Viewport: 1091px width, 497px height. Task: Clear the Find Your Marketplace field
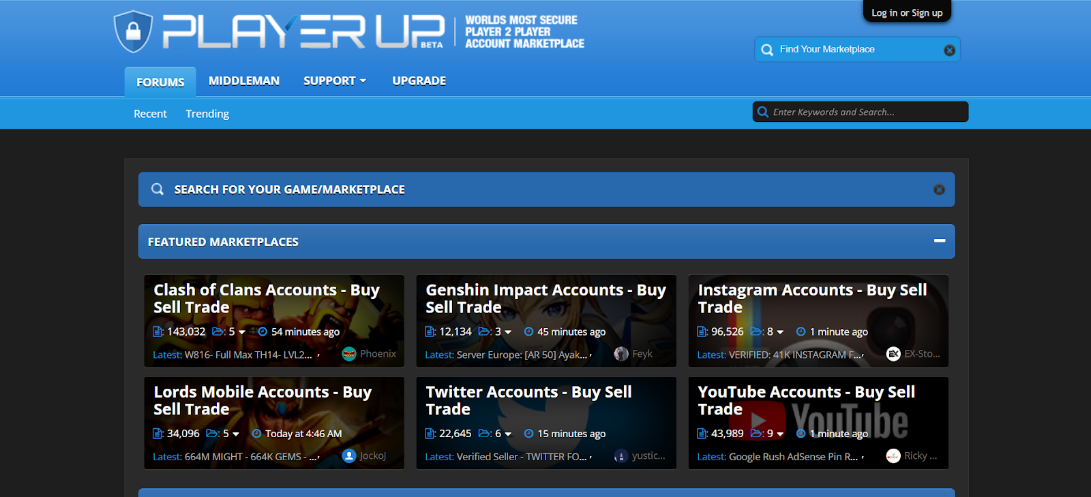pos(949,50)
